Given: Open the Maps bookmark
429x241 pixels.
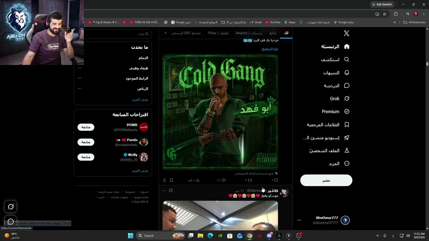Looking at the screenshot, I should point(290,22).
